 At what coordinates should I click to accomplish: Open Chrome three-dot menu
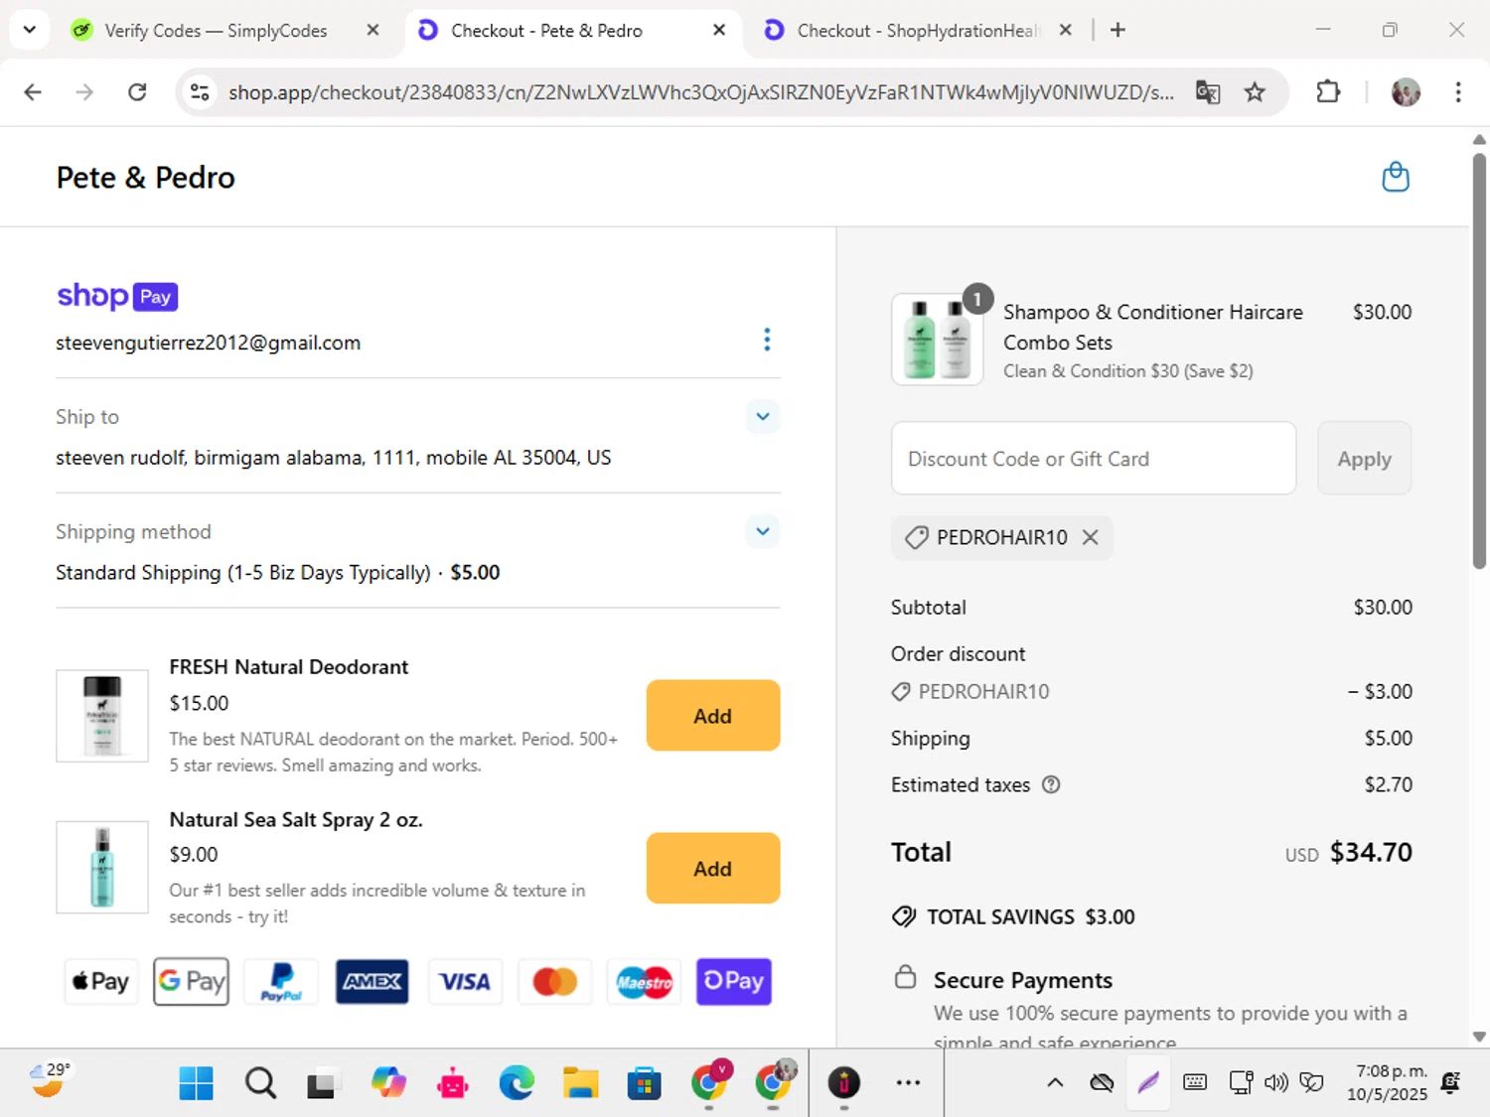coord(1458,92)
